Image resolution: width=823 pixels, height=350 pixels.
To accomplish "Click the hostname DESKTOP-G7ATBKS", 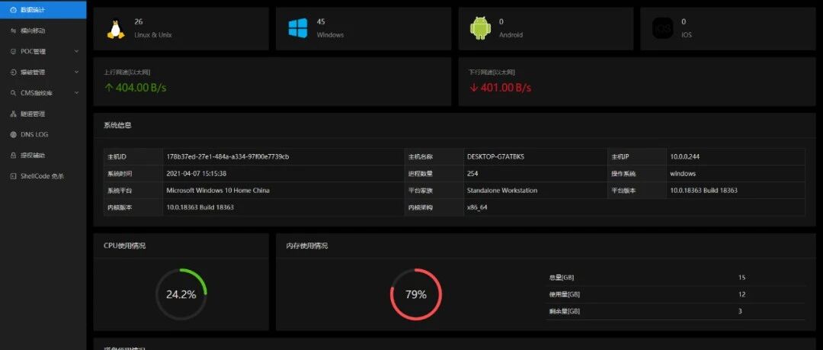I will click(495, 156).
